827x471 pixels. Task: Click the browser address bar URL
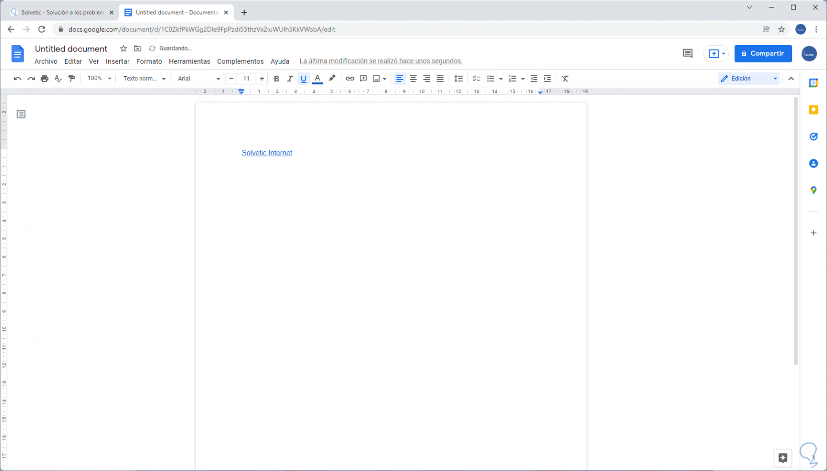pyautogui.click(x=202, y=30)
